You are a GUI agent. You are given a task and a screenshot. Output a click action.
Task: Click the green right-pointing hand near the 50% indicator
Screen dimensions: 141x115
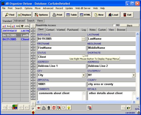click(129, 108)
